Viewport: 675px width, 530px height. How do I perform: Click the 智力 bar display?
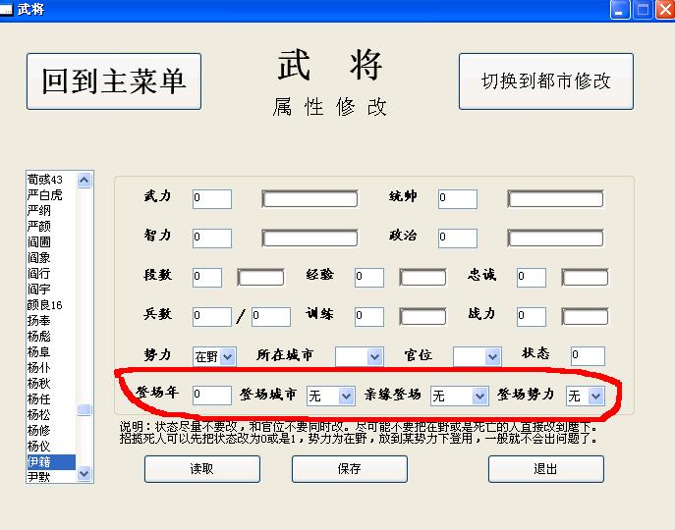[309, 238]
